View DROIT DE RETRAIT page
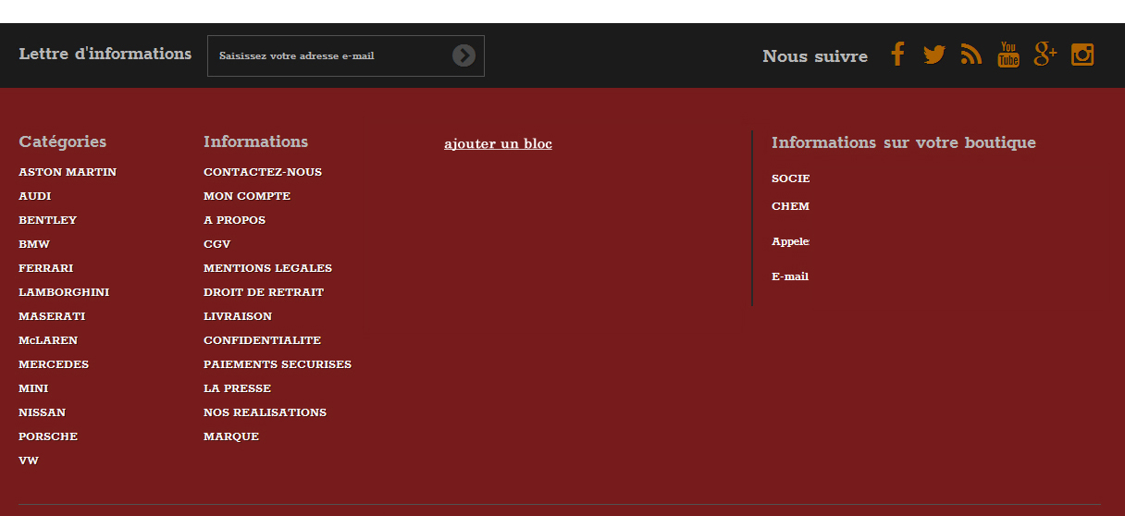 coord(264,292)
